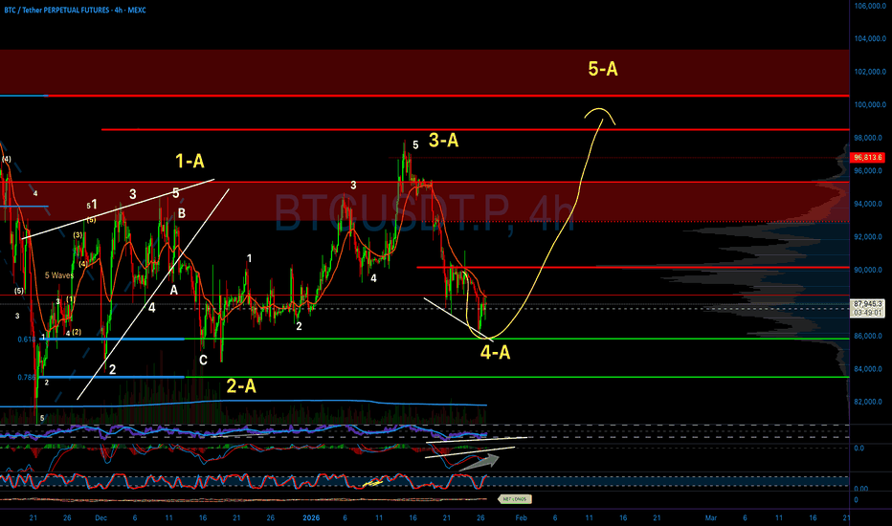This screenshot has width=892, height=526.
Task: Click the 96,813.6 red price tag
Action: pyautogui.click(x=867, y=158)
